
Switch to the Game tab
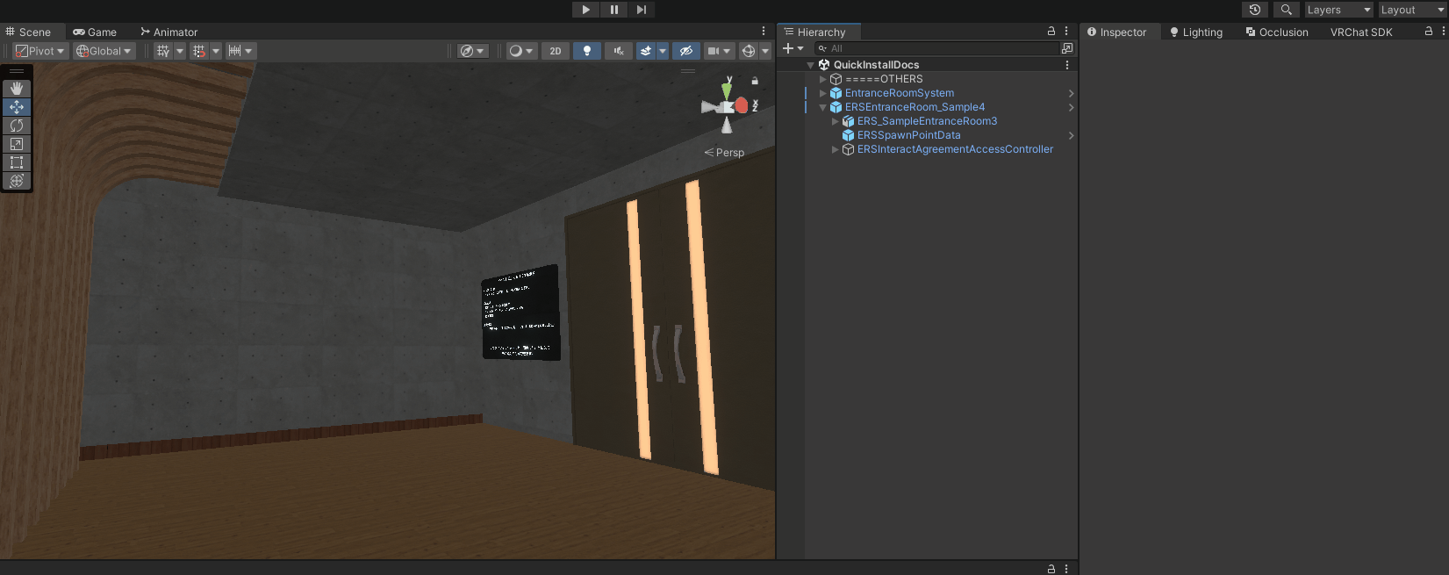95,32
